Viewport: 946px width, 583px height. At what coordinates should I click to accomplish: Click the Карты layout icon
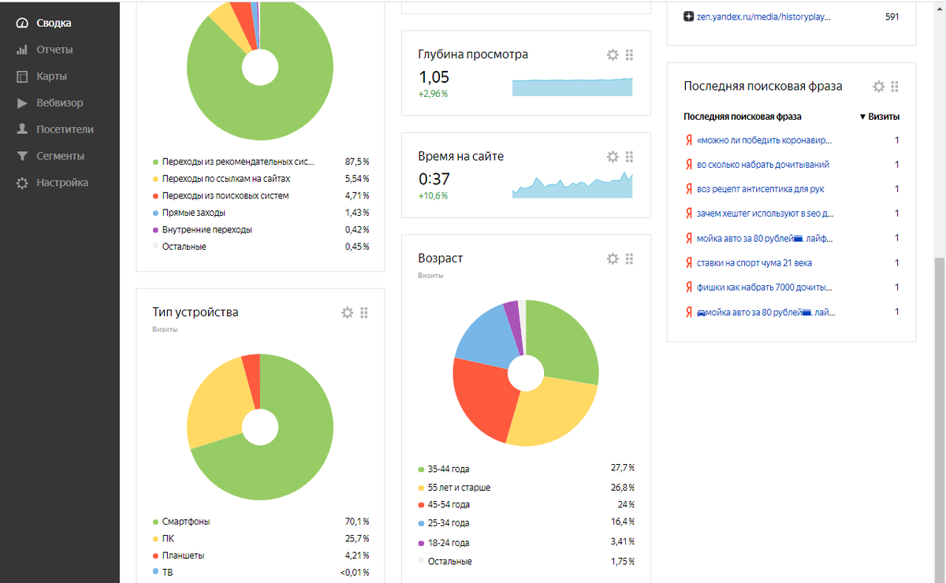click(x=22, y=76)
